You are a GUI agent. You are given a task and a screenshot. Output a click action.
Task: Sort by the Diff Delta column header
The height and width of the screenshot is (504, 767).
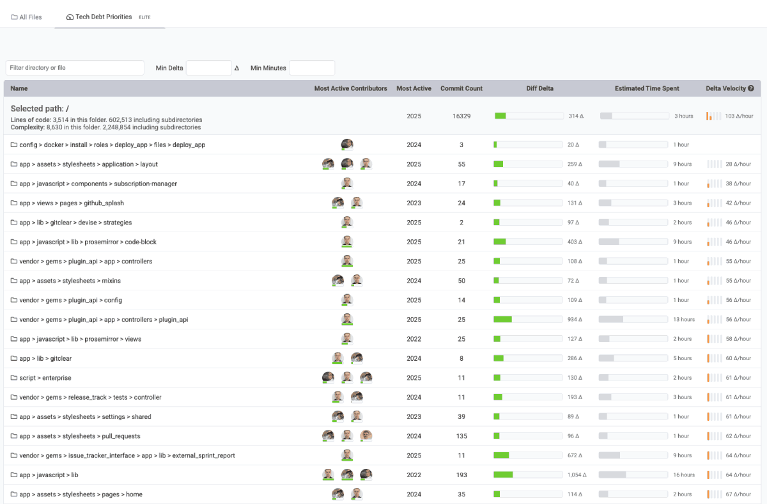point(539,88)
